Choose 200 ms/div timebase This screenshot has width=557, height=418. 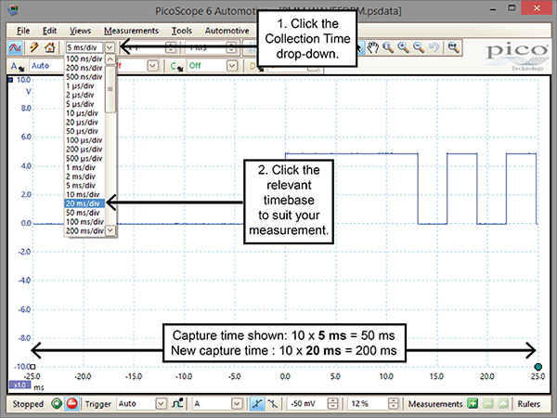[x=84, y=231]
